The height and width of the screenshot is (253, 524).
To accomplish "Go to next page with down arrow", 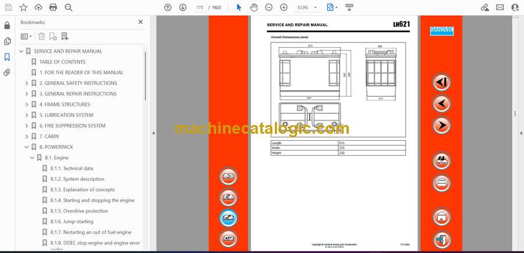I will coord(183,8).
